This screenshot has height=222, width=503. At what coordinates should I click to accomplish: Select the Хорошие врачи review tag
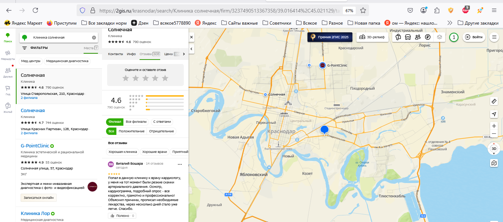tap(155, 152)
